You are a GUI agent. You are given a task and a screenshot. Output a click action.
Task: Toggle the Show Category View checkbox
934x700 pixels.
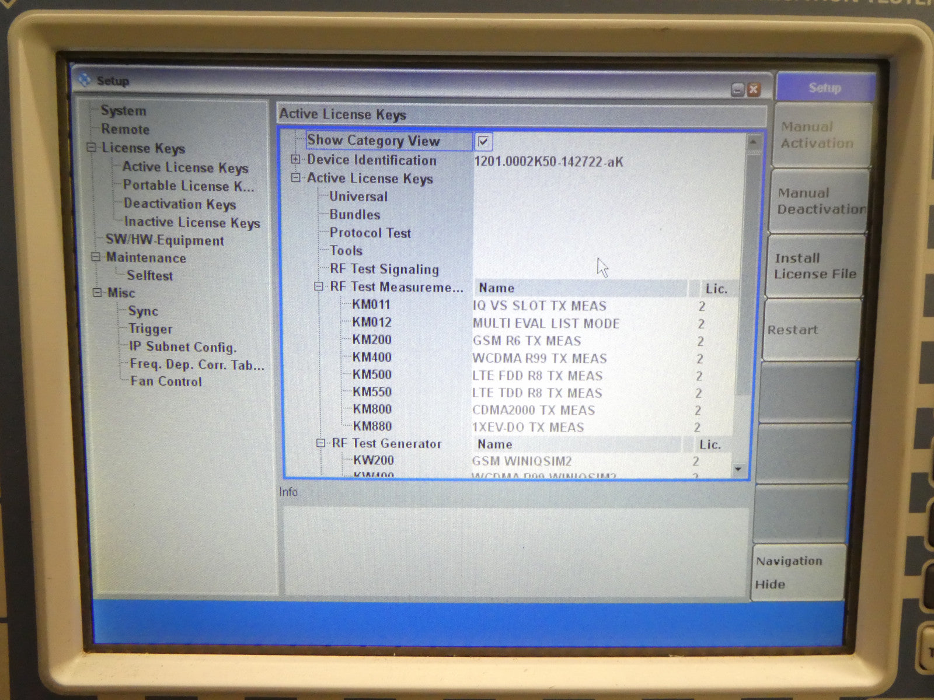(x=483, y=141)
